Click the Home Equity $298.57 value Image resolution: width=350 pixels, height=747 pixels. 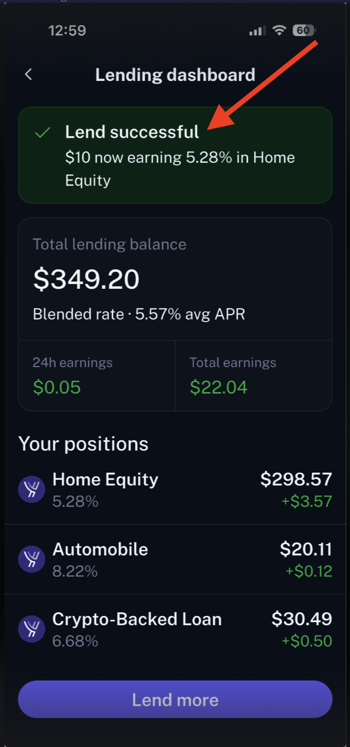tap(296, 479)
